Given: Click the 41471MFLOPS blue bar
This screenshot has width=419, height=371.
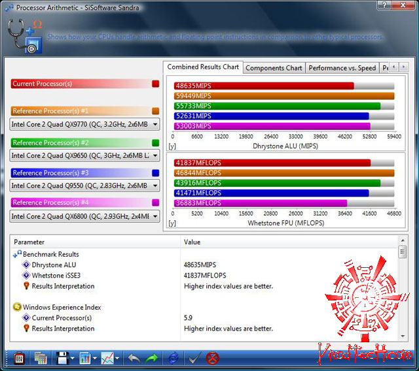Looking at the screenshot, I should (x=272, y=193).
